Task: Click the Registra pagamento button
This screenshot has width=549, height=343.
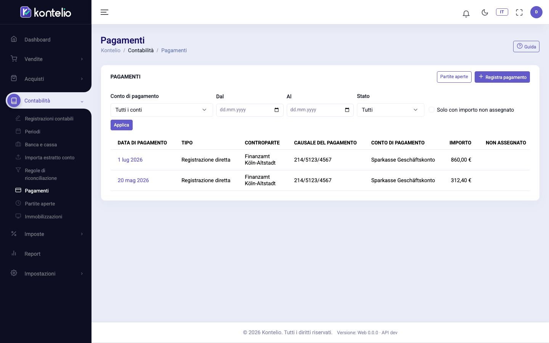Action: (502, 77)
